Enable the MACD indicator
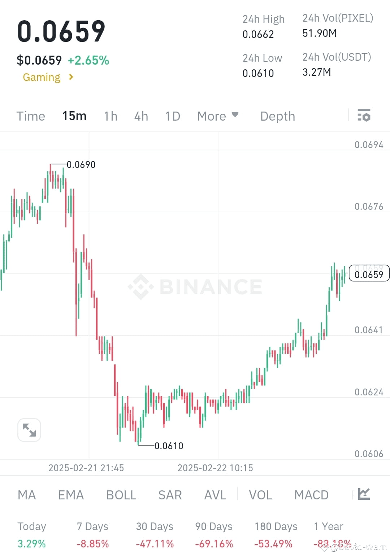 click(x=311, y=495)
